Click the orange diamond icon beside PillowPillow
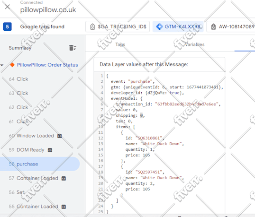Image resolution: width=255 pixels, height=217 pixels. (x=12, y=65)
